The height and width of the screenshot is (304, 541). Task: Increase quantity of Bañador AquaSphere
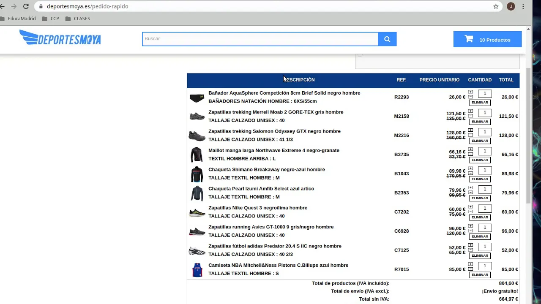(x=470, y=92)
